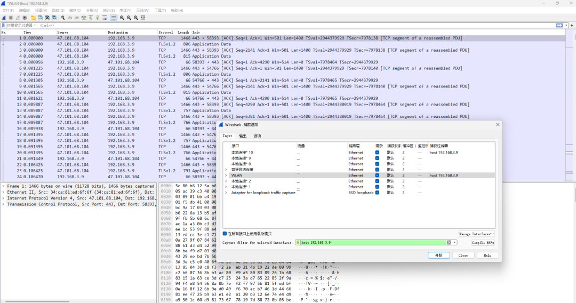Click the 开始 button to start capture

(438, 256)
